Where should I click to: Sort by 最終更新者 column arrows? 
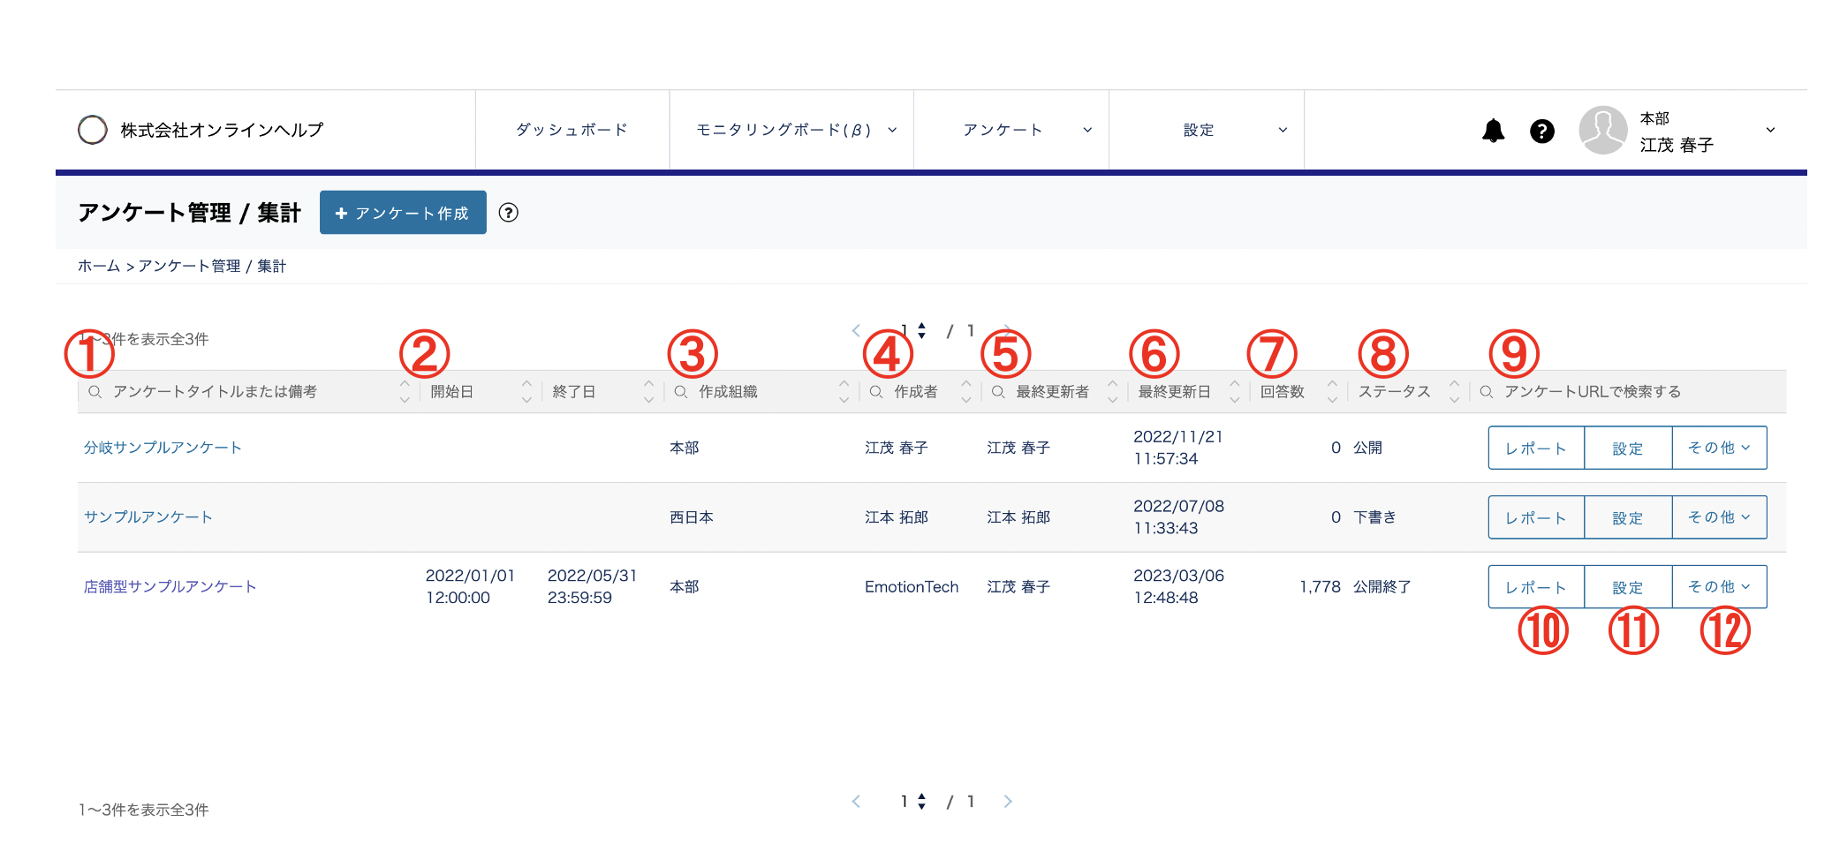[x=1112, y=392]
